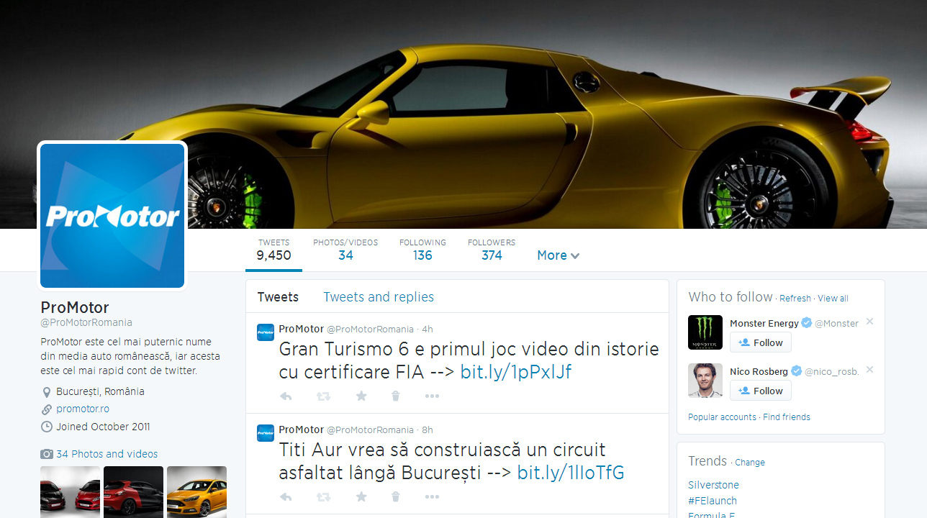Open more options on Gran Turismo 6 tweet
The width and height of the screenshot is (927, 518).
[x=432, y=396]
